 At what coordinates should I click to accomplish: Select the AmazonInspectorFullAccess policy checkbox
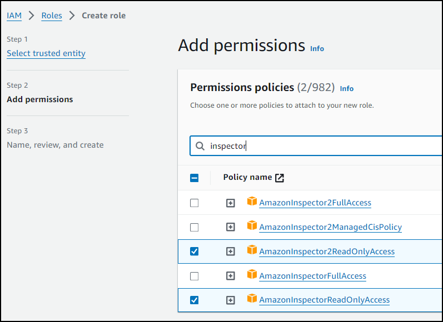click(x=194, y=276)
